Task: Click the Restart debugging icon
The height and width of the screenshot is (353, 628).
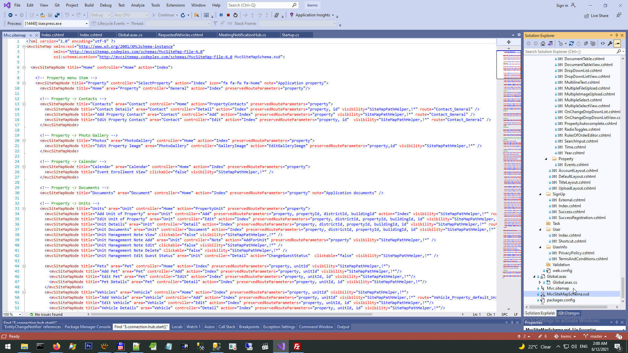Action: pyautogui.click(x=235, y=15)
